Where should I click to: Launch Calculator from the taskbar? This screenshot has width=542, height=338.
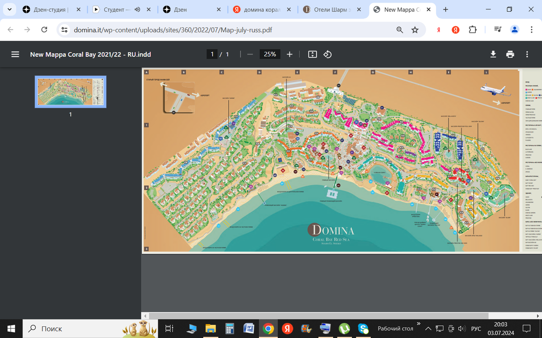coord(230,329)
